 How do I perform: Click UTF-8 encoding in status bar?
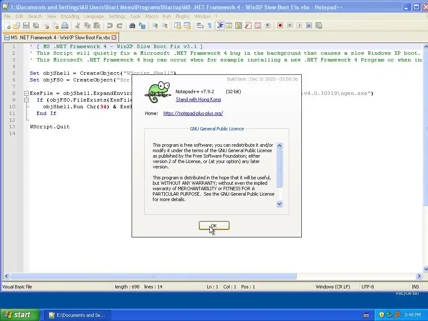coord(368,287)
